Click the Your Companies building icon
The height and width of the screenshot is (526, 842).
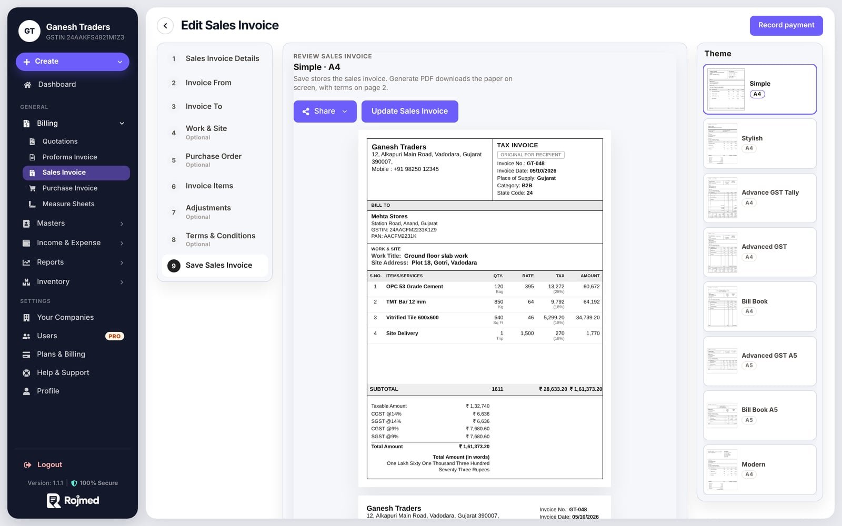(x=26, y=318)
